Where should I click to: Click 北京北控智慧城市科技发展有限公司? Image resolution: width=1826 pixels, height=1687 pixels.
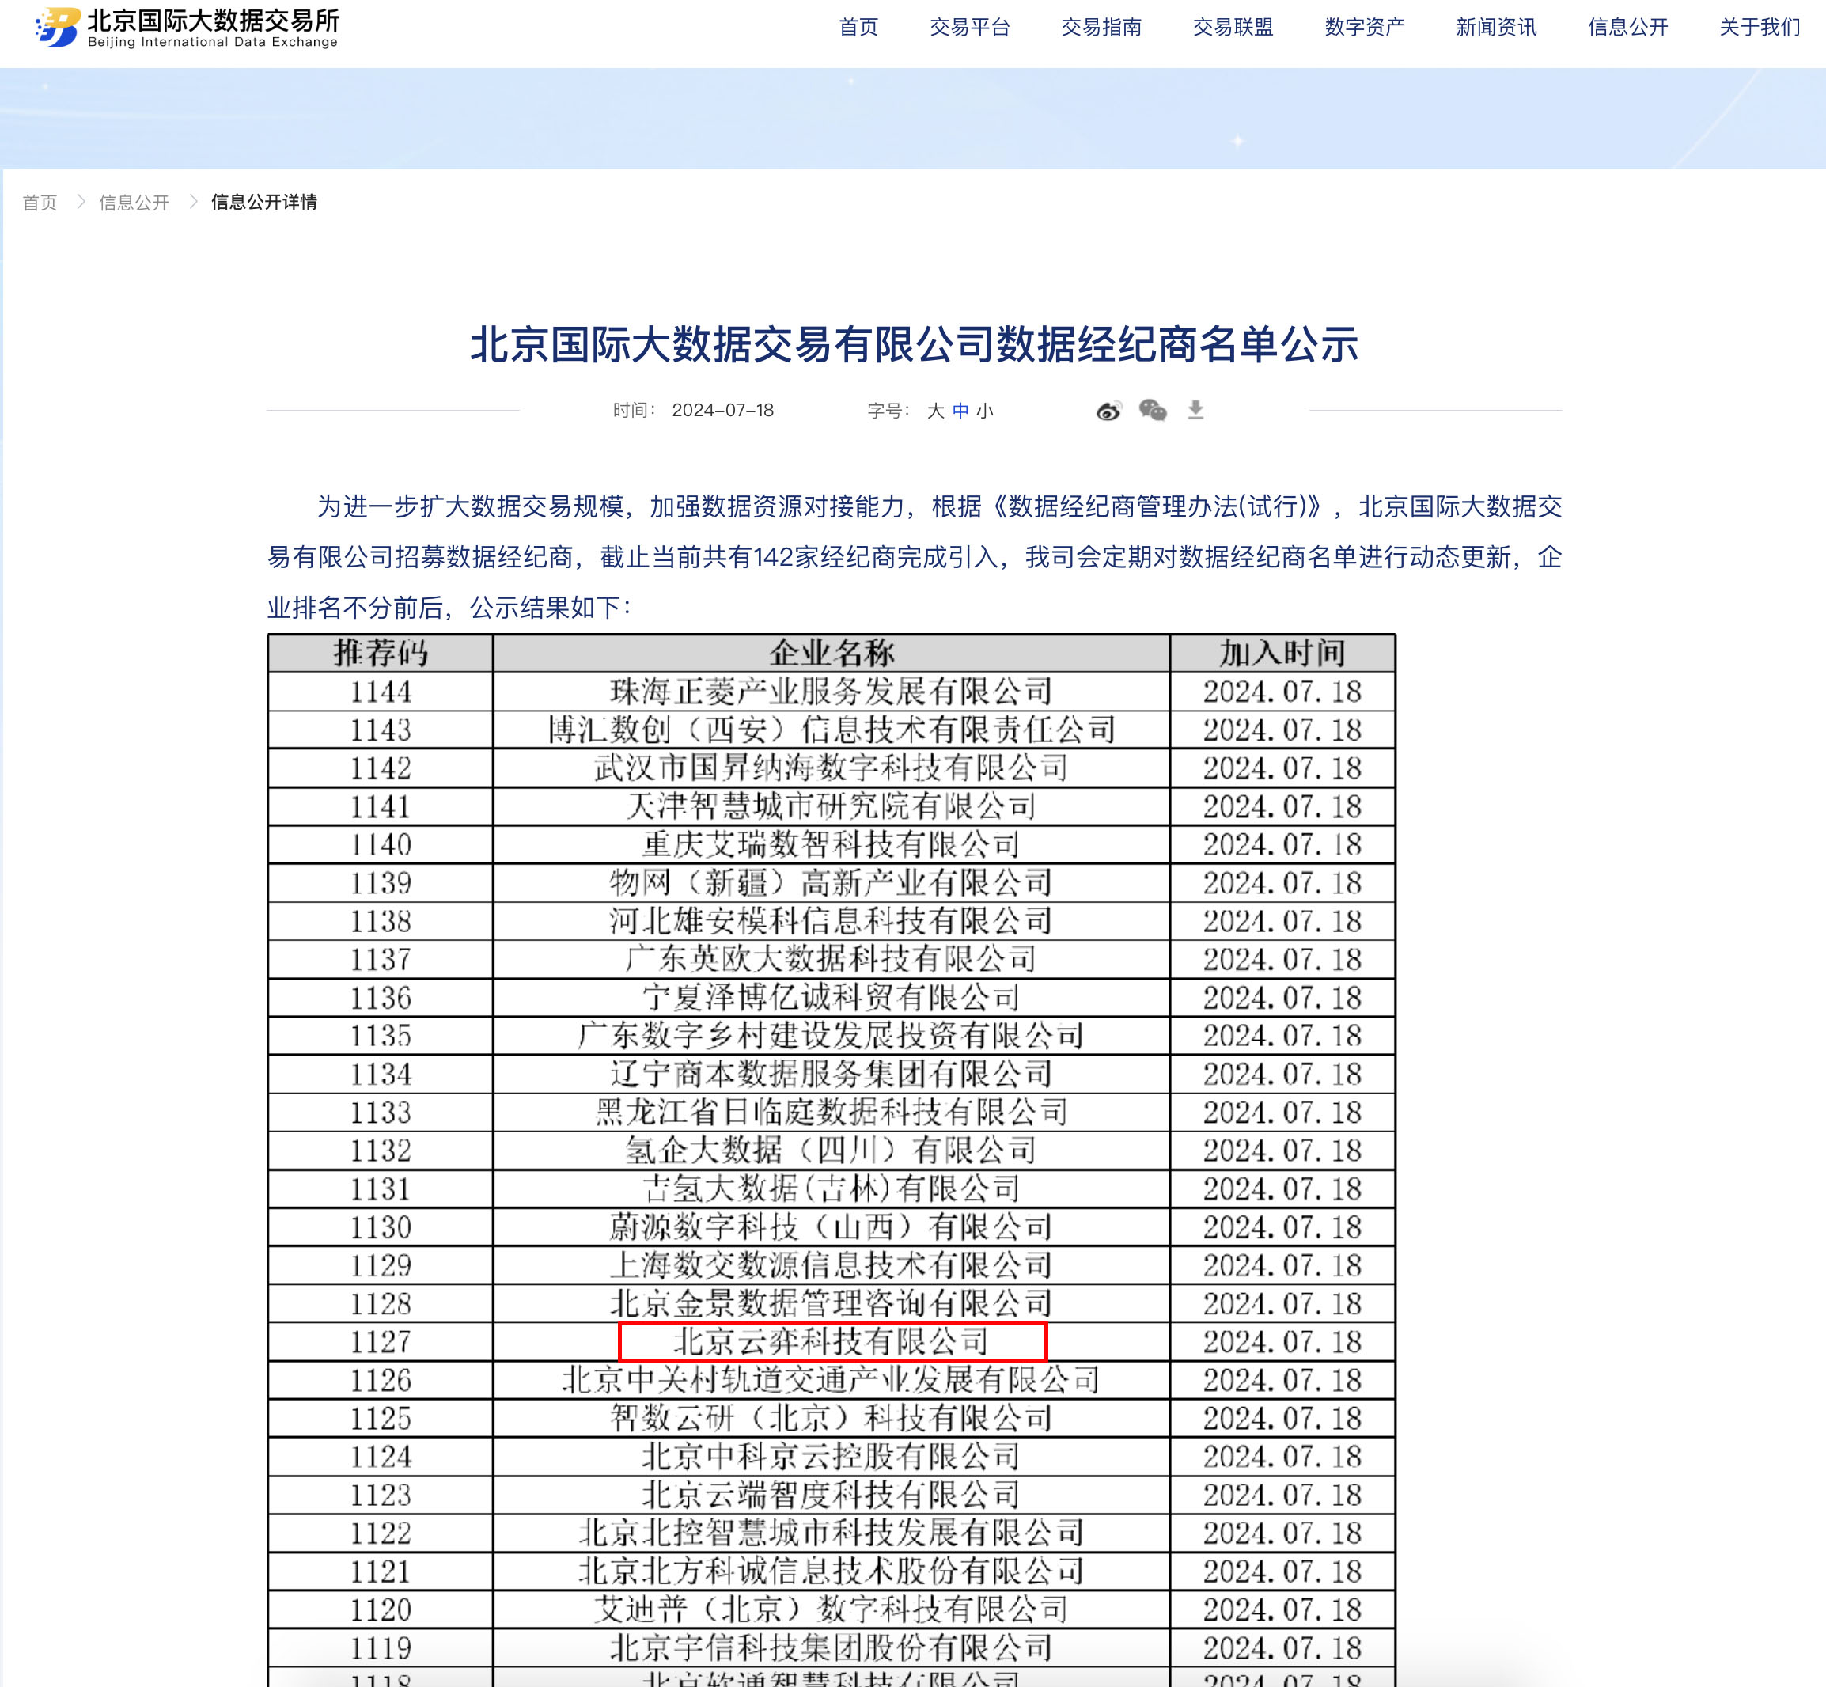pos(832,1533)
